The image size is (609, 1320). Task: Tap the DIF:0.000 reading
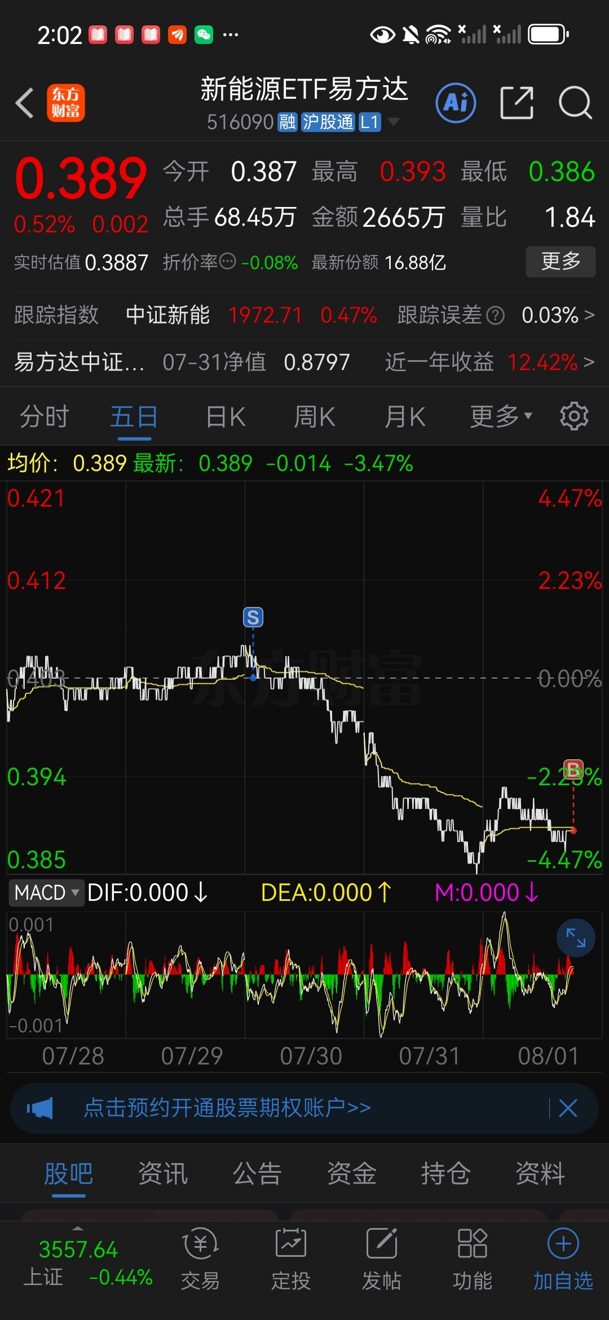148,893
